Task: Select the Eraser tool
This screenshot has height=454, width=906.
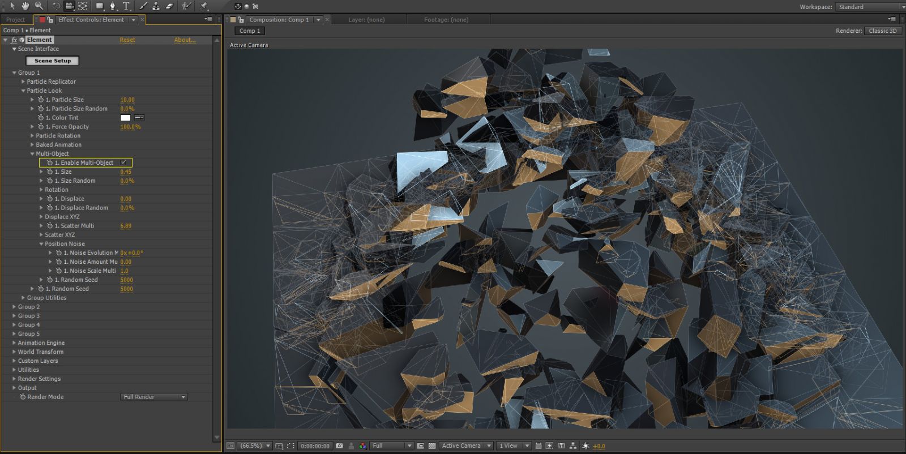Action: click(169, 6)
